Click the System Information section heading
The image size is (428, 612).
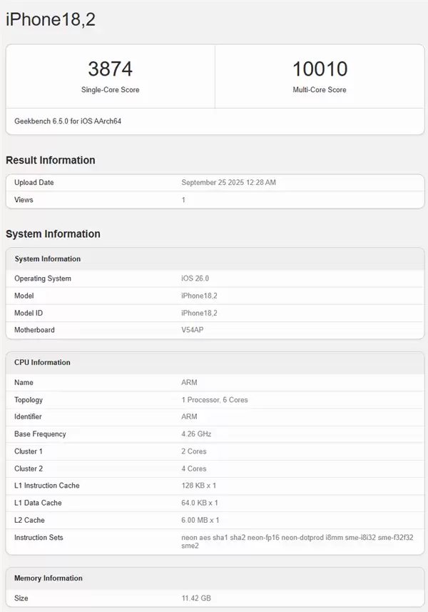click(x=53, y=234)
